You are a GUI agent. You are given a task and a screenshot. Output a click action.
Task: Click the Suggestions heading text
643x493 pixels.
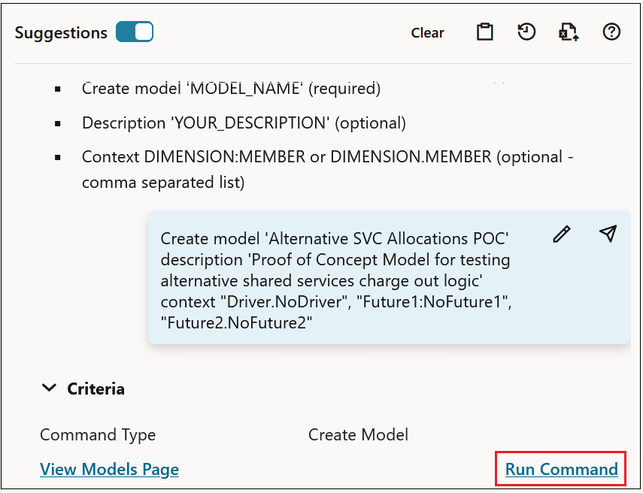coord(60,32)
